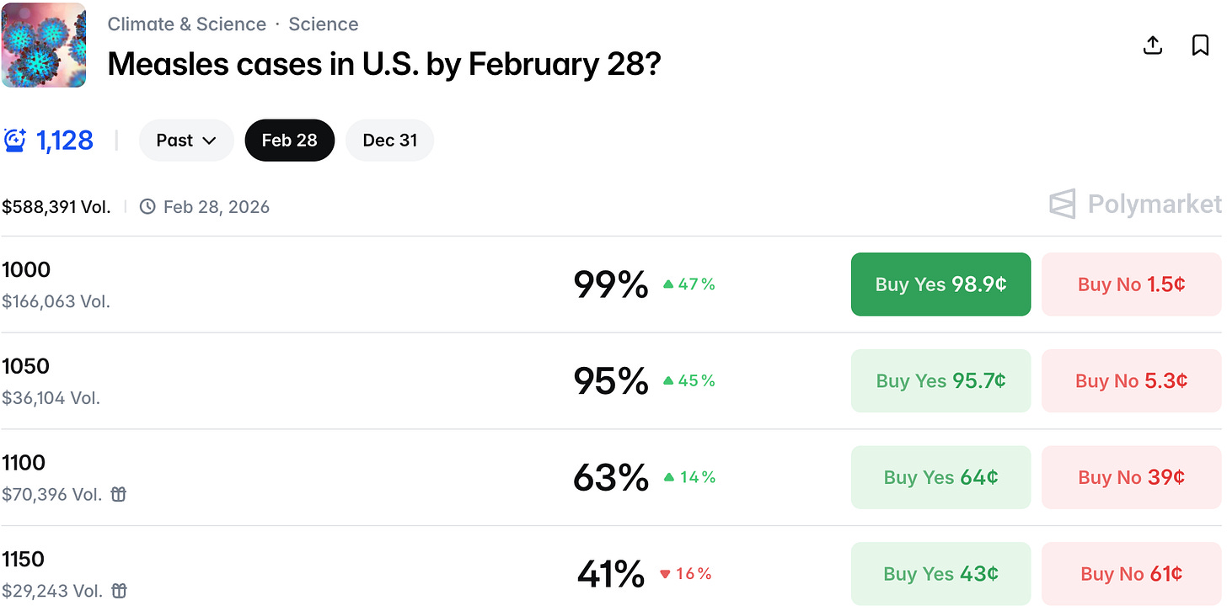Buy Yes at 98.9¢ for 1000
This screenshot has width=1227, height=611.
point(940,284)
